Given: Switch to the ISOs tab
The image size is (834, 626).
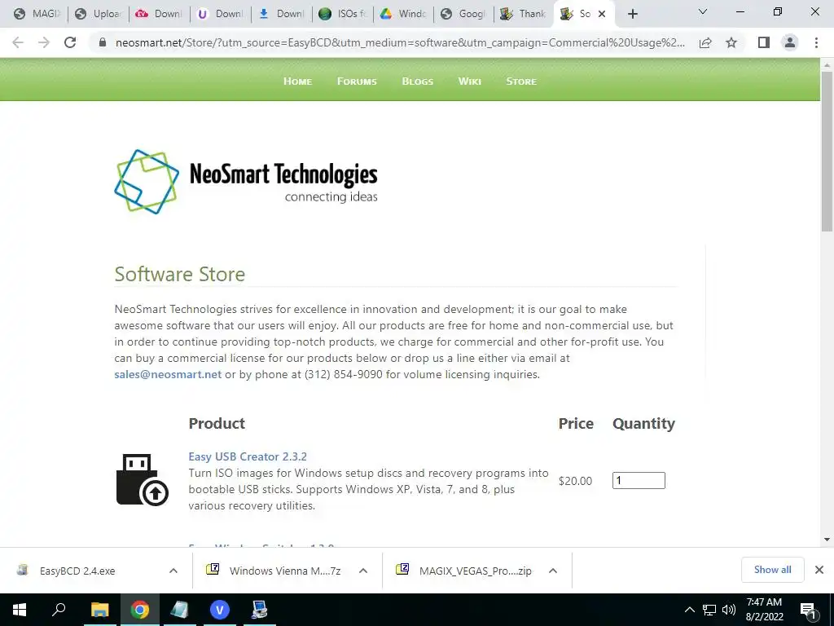Looking at the screenshot, I should click(343, 14).
